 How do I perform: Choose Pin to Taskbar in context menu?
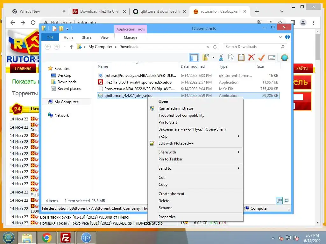point(195,159)
